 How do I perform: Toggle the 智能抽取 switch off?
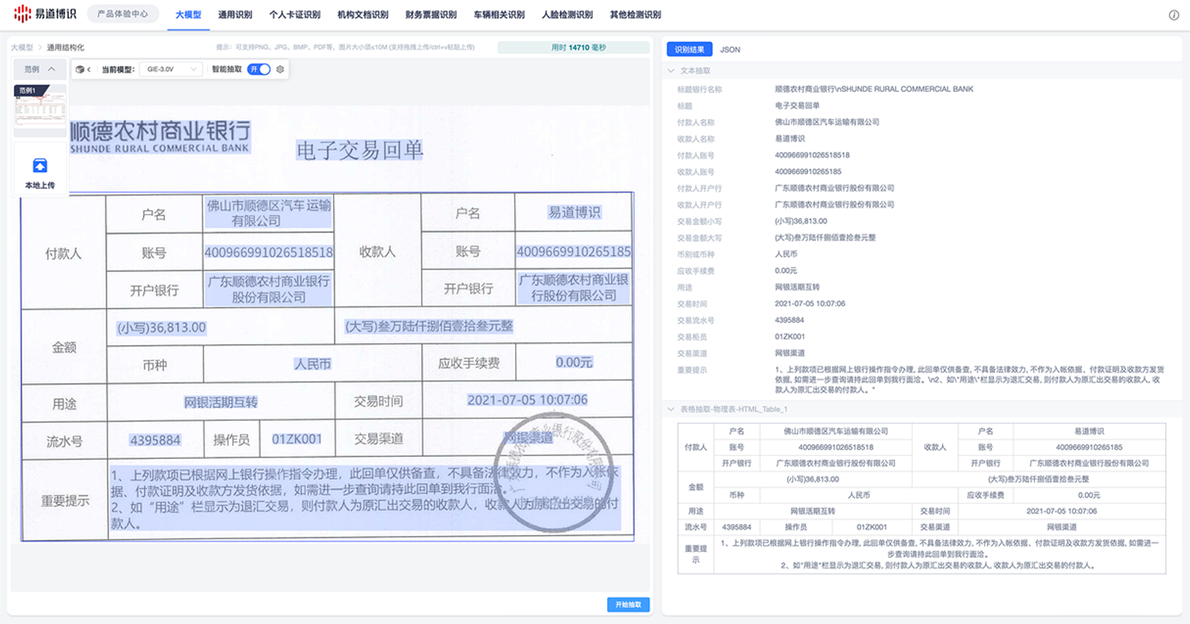(x=259, y=70)
